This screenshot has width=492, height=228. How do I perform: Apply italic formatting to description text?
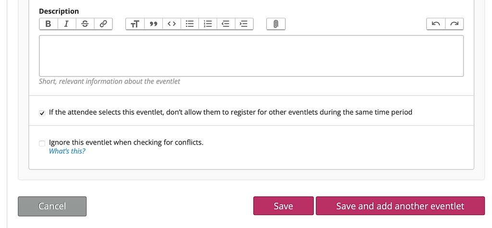click(x=66, y=24)
